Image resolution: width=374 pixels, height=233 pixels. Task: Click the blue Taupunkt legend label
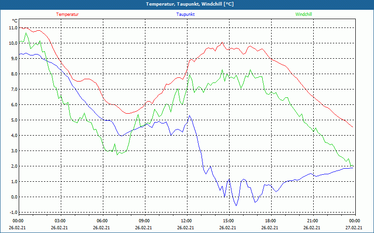(185, 14)
